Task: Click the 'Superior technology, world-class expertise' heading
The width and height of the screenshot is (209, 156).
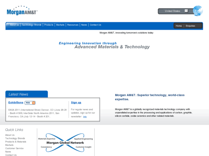Action: tap(150, 97)
